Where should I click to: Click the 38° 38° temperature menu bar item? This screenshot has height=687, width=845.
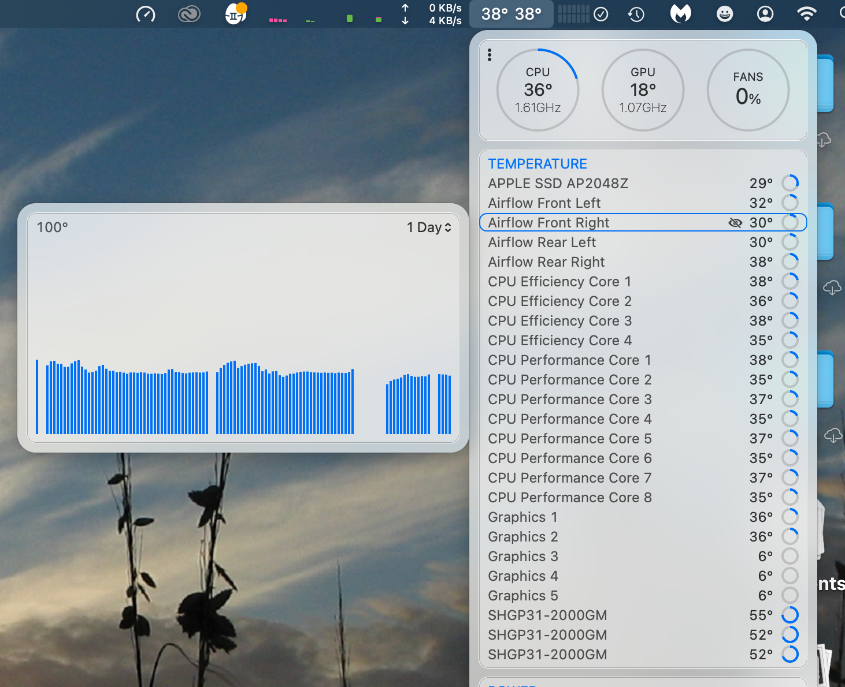tap(511, 14)
